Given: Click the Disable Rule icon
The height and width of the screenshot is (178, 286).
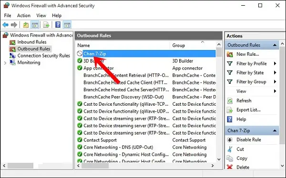Looking at the screenshot, I should pos(230,140).
